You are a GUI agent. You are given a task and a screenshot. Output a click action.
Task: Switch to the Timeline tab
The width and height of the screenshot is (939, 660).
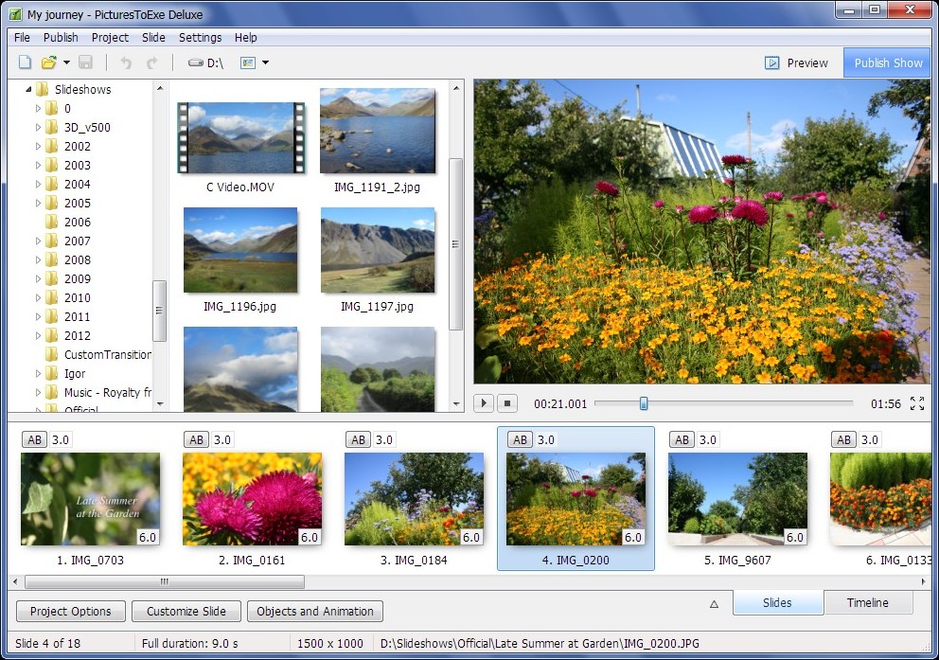[x=869, y=602]
